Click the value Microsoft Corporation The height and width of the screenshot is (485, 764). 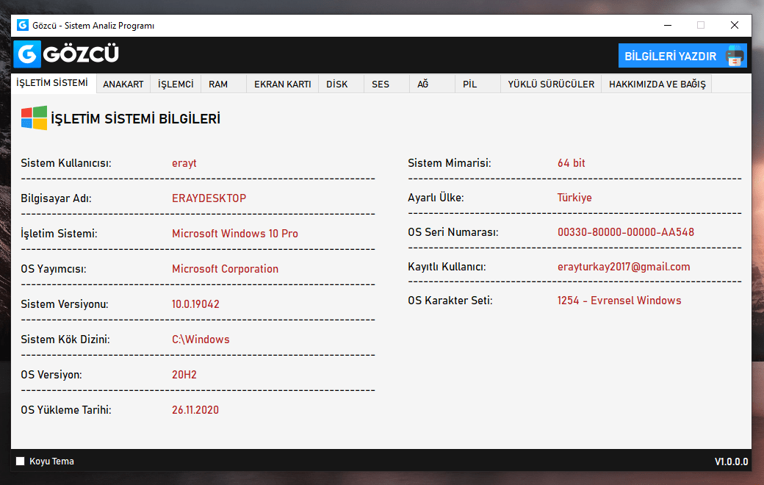tap(225, 269)
